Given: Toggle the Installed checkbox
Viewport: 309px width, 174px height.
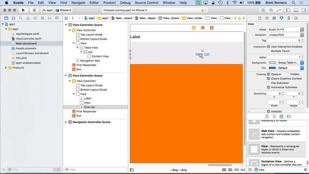Looking at the screenshot, I should [x=268, y=112].
